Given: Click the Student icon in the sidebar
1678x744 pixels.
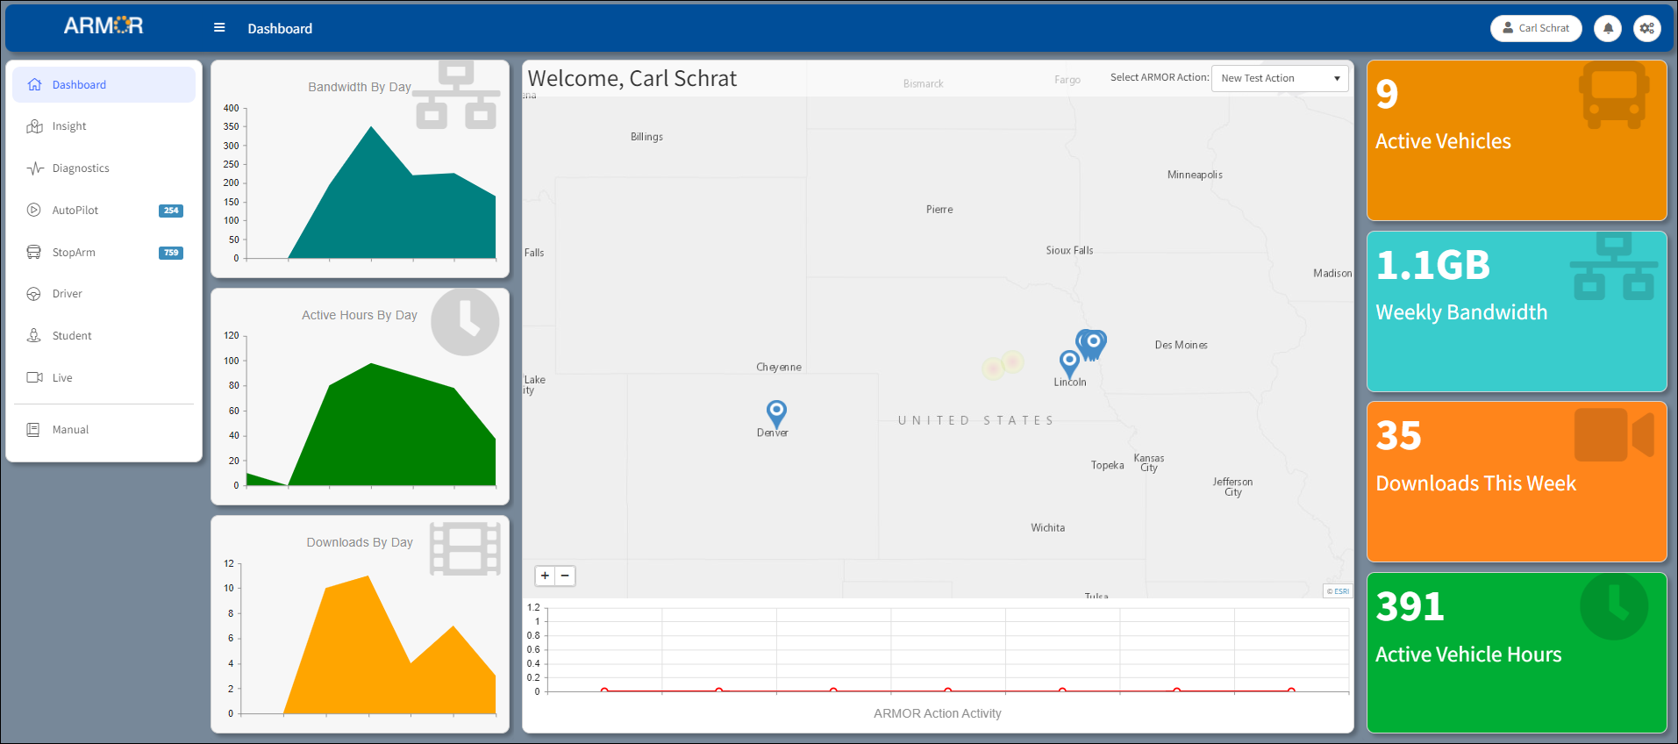Looking at the screenshot, I should click(x=34, y=335).
